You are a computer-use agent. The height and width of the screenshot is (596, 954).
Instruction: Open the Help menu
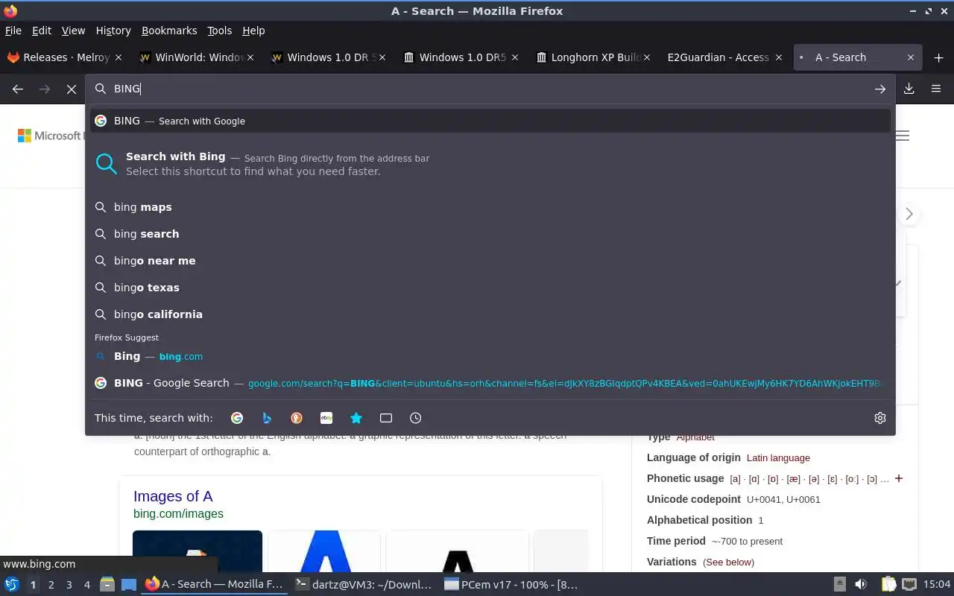pyautogui.click(x=253, y=31)
